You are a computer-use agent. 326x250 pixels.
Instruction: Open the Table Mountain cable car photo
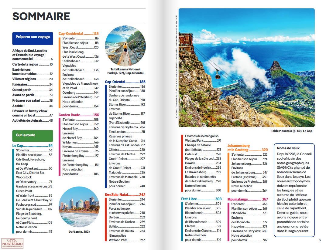(x=247, y=68)
